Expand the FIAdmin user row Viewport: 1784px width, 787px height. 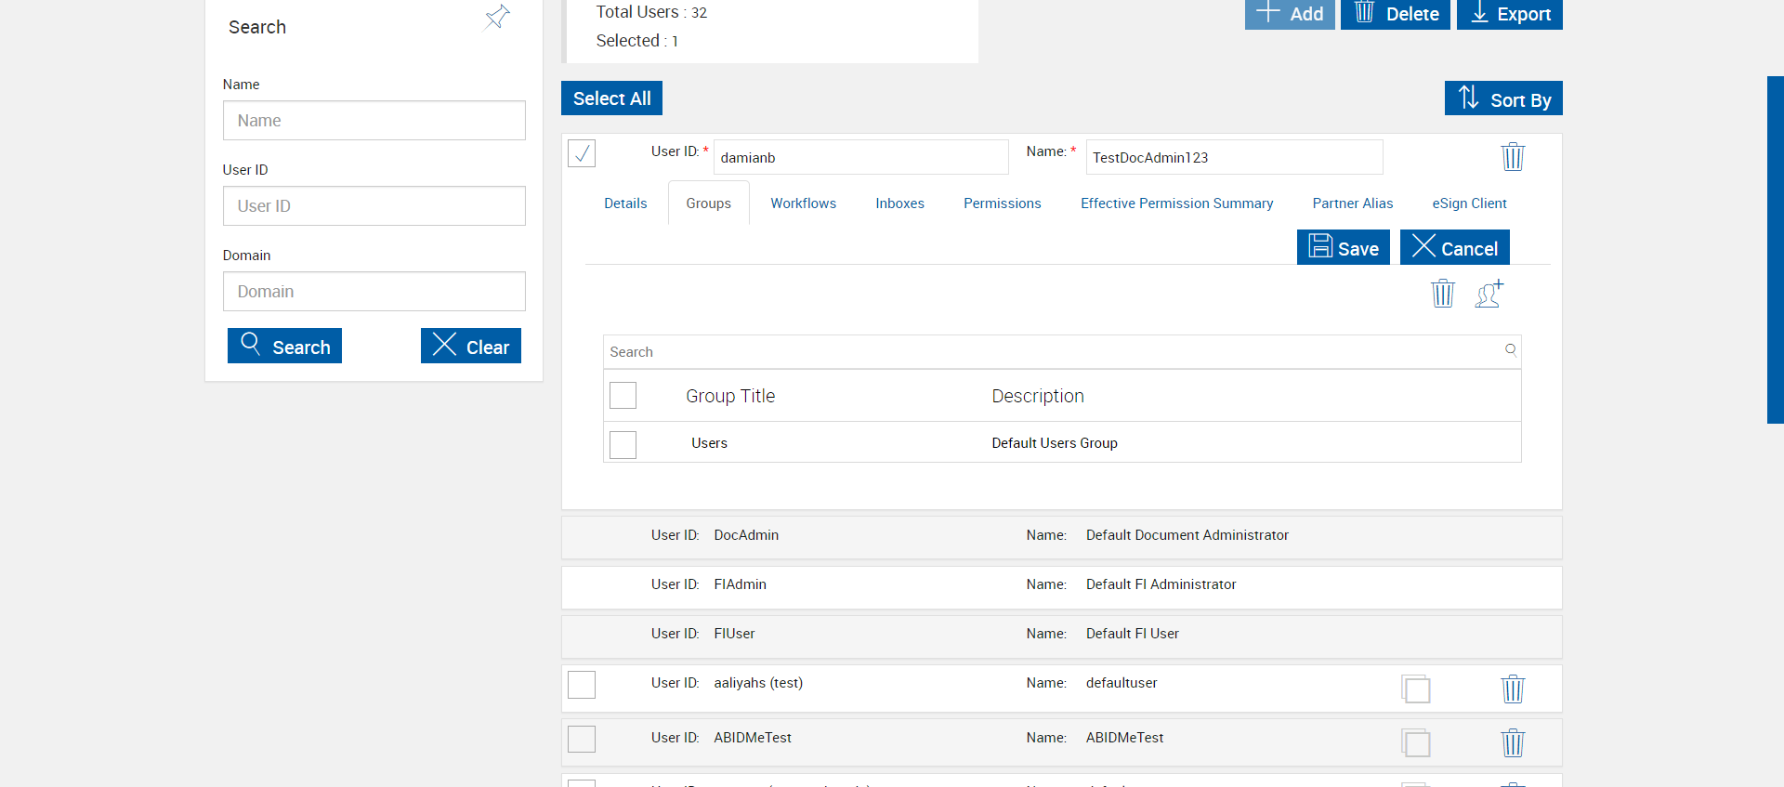pyautogui.click(x=1062, y=585)
